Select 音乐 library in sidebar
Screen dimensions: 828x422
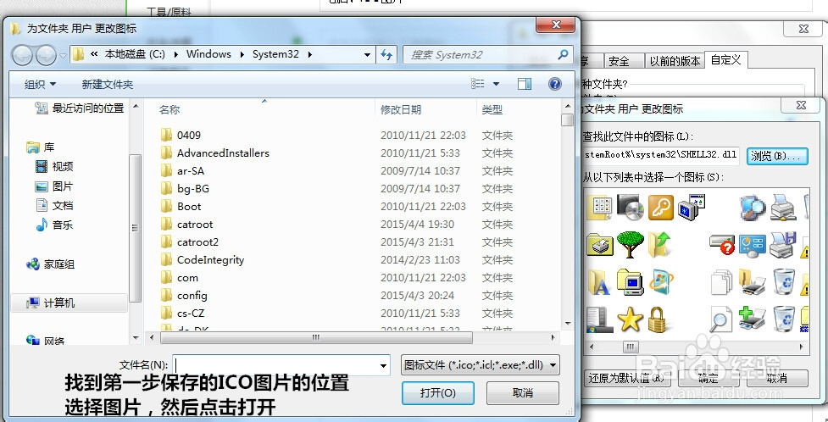tap(54, 225)
